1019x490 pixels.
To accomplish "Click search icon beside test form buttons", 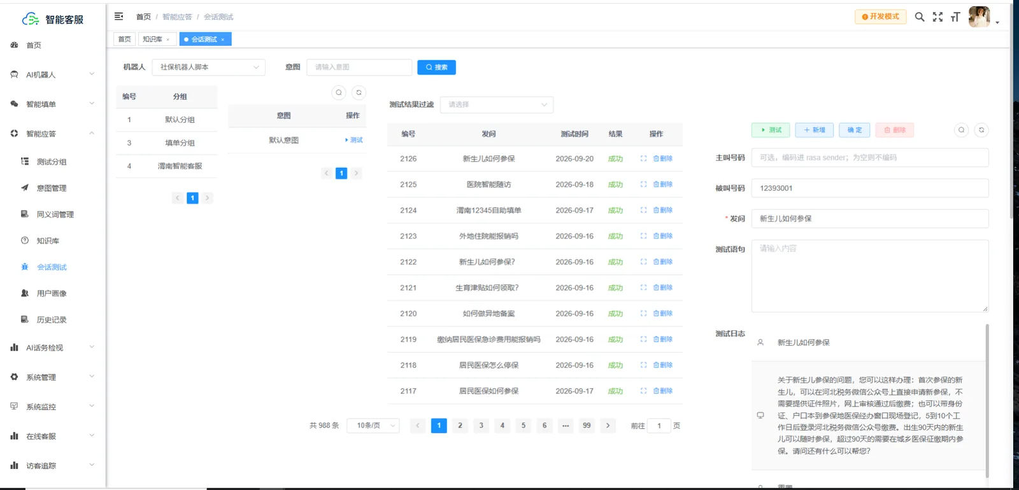I will pos(962,130).
